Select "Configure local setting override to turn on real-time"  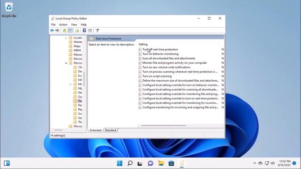pyautogui.click(x=181, y=99)
